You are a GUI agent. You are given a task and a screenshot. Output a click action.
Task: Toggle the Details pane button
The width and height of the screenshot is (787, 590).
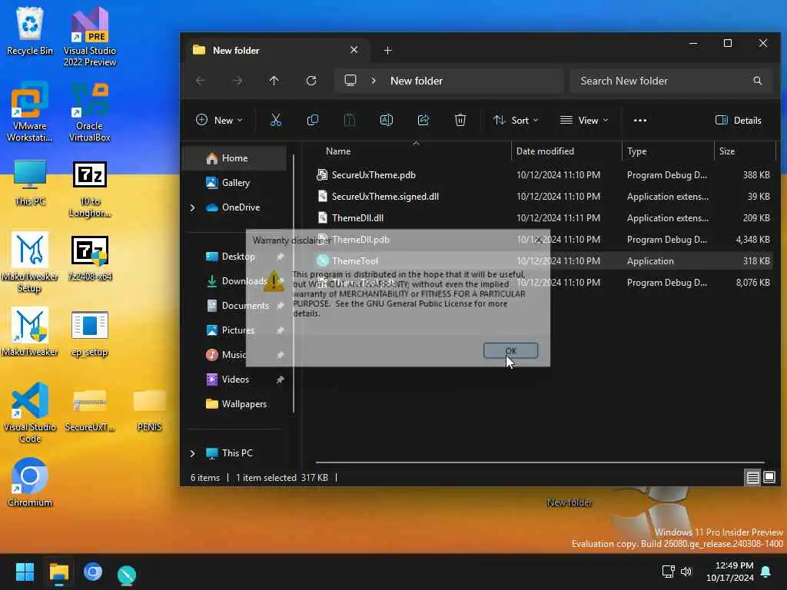[739, 120]
